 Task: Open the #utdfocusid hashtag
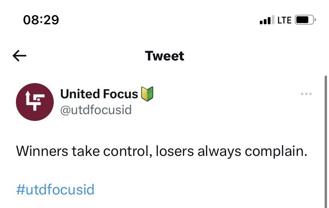click(x=55, y=190)
